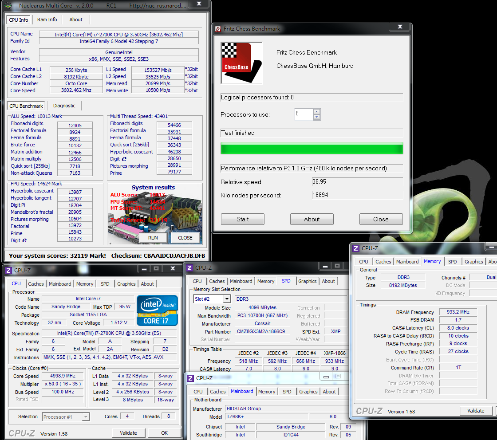This screenshot has height=440, width=497.
Task: Open Mainboard tab in CPU-Z CPU window
Action: (x=60, y=284)
